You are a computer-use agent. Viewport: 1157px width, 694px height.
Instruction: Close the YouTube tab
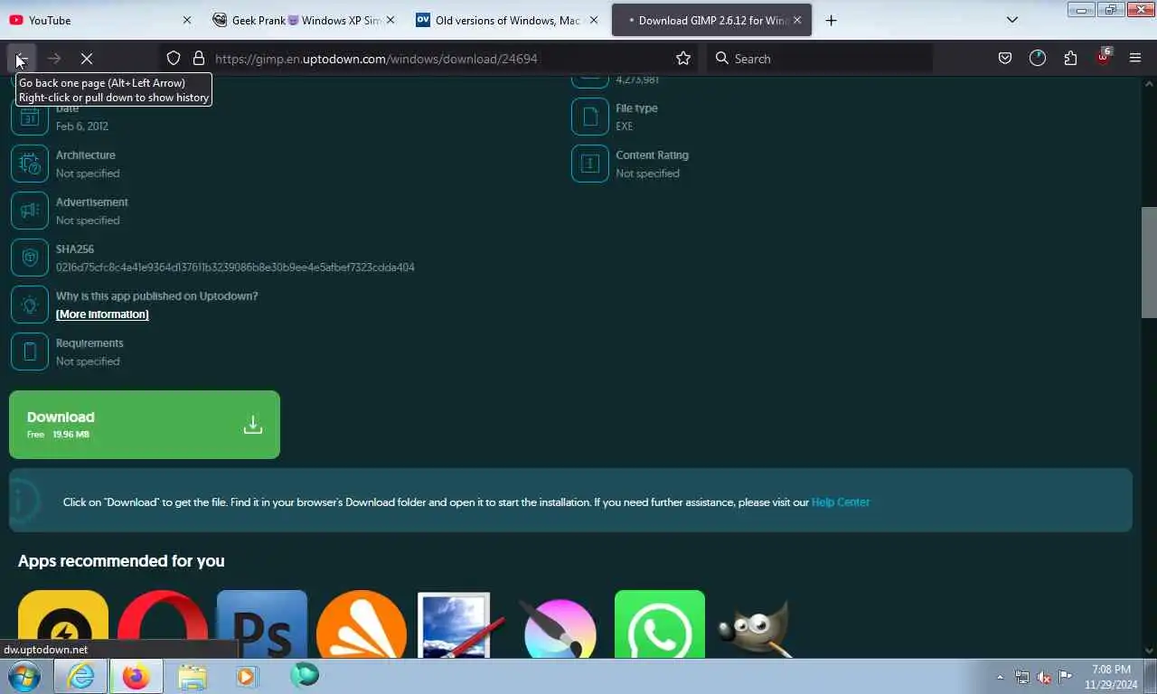tap(187, 20)
